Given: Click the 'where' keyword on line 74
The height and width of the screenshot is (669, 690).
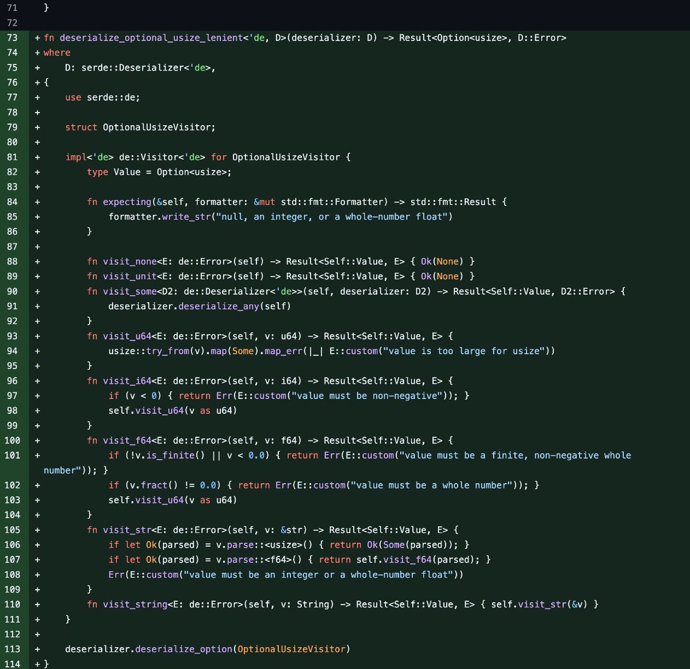Looking at the screenshot, I should tap(57, 53).
